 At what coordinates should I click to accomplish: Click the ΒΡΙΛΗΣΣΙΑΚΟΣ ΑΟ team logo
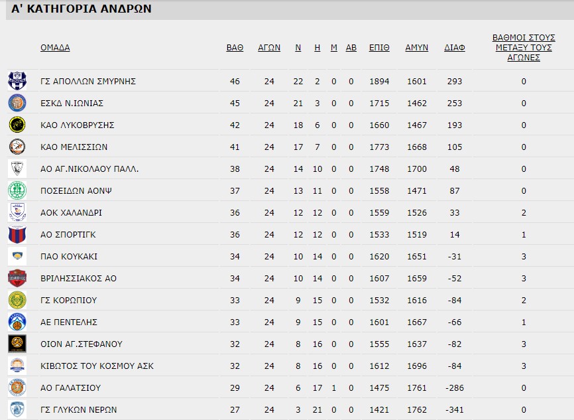click(17, 278)
